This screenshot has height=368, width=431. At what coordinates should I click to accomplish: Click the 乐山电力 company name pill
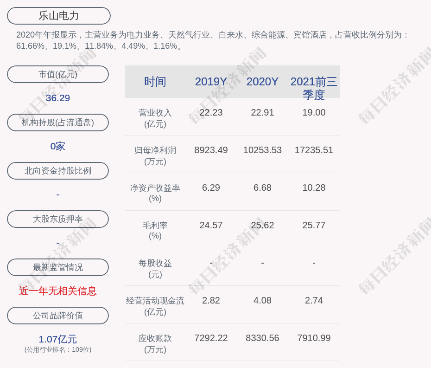pyautogui.click(x=58, y=16)
